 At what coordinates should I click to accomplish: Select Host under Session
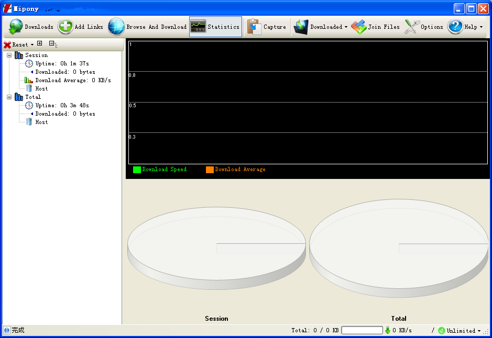tap(41, 88)
